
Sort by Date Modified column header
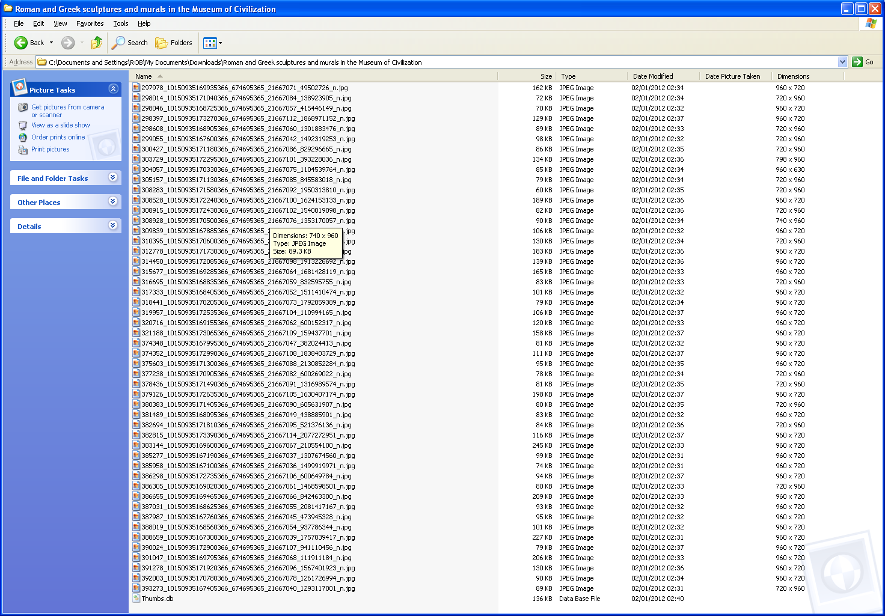[664, 76]
